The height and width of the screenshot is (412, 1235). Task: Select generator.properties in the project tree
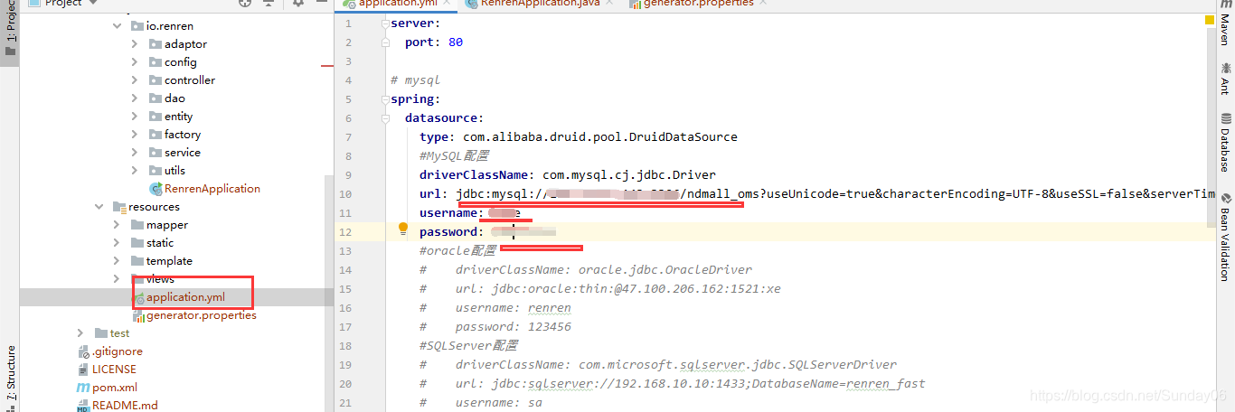click(193, 315)
